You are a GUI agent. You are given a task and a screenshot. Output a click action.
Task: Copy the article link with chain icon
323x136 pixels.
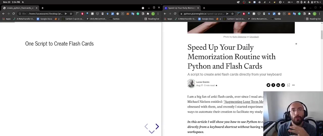(x=283, y=85)
